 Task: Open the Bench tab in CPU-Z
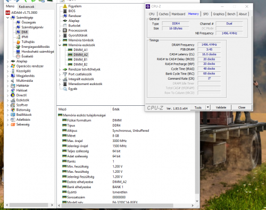point(231,14)
